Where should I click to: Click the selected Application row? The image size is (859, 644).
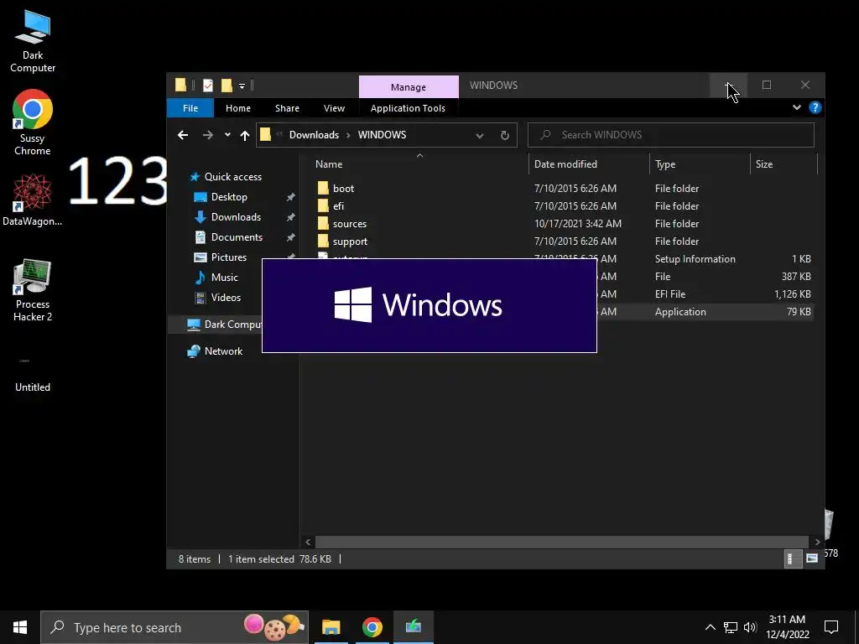point(705,312)
